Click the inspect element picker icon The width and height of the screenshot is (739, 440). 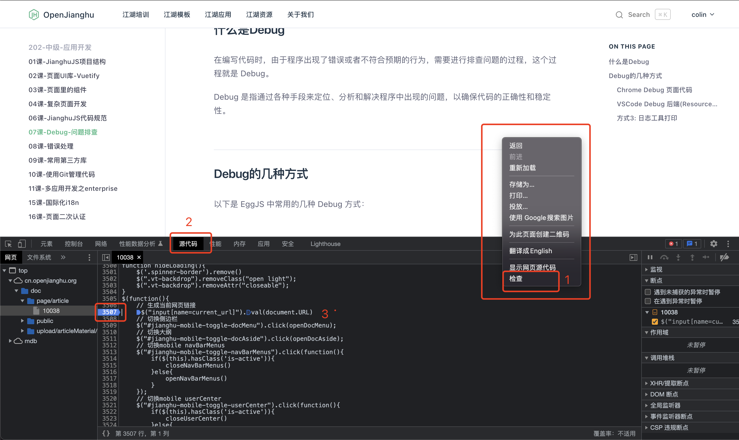(8, 244)
